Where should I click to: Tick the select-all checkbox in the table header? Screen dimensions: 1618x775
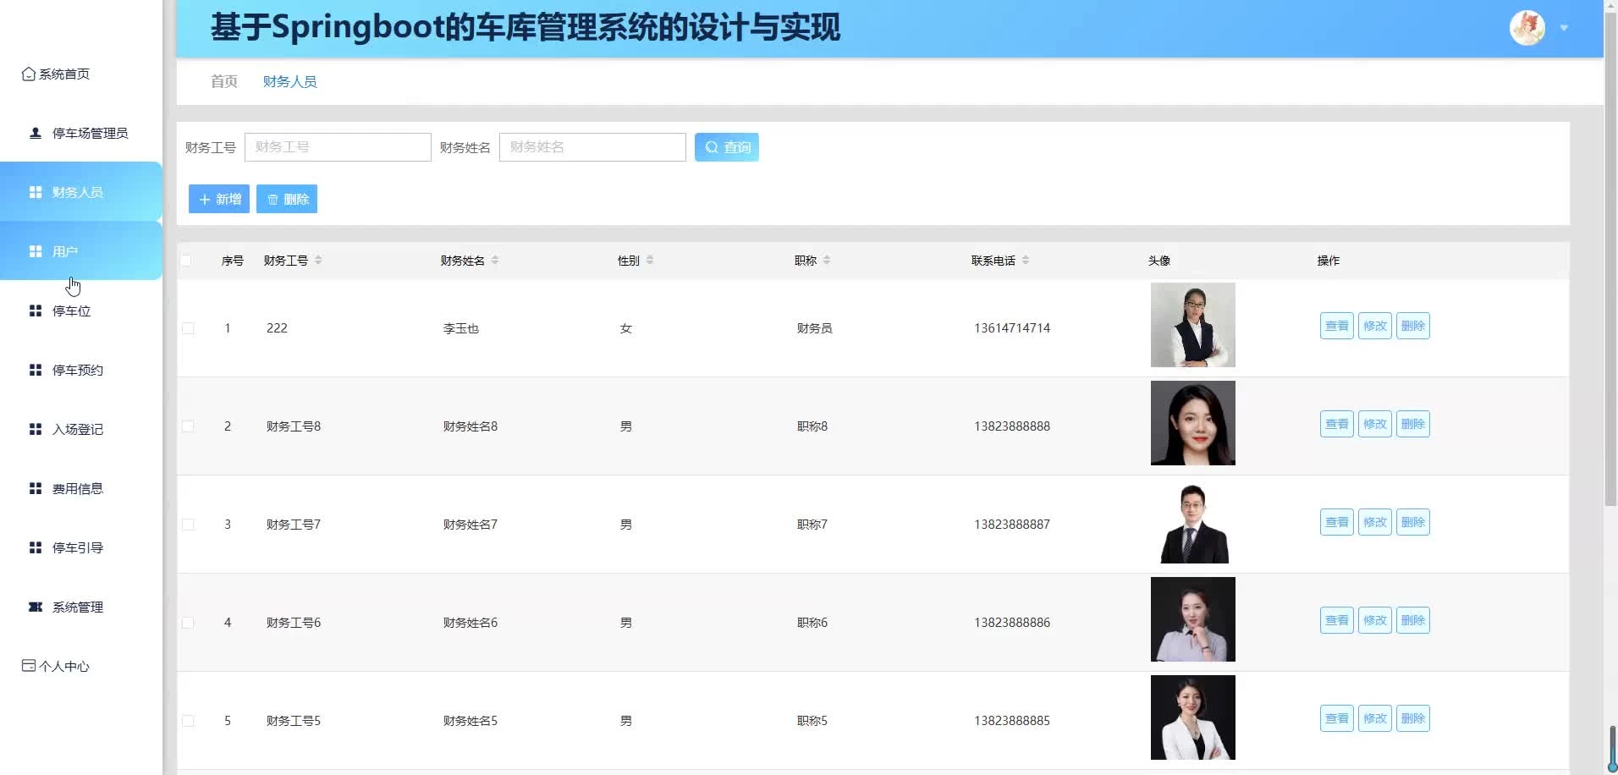(x=186, y=261)
